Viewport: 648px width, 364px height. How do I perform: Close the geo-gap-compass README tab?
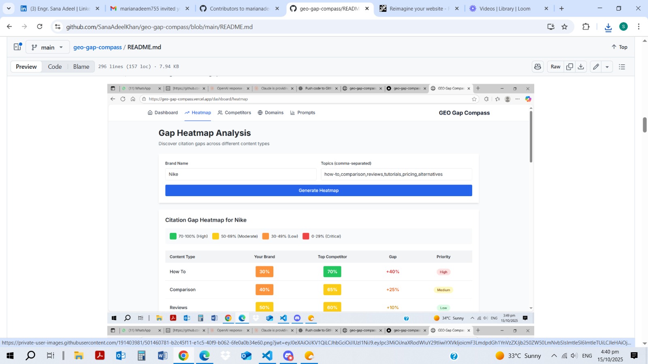coord(367,8)
